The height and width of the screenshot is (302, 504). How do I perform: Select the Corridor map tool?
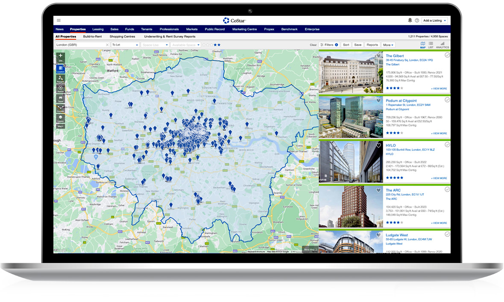tap(60, 108)
